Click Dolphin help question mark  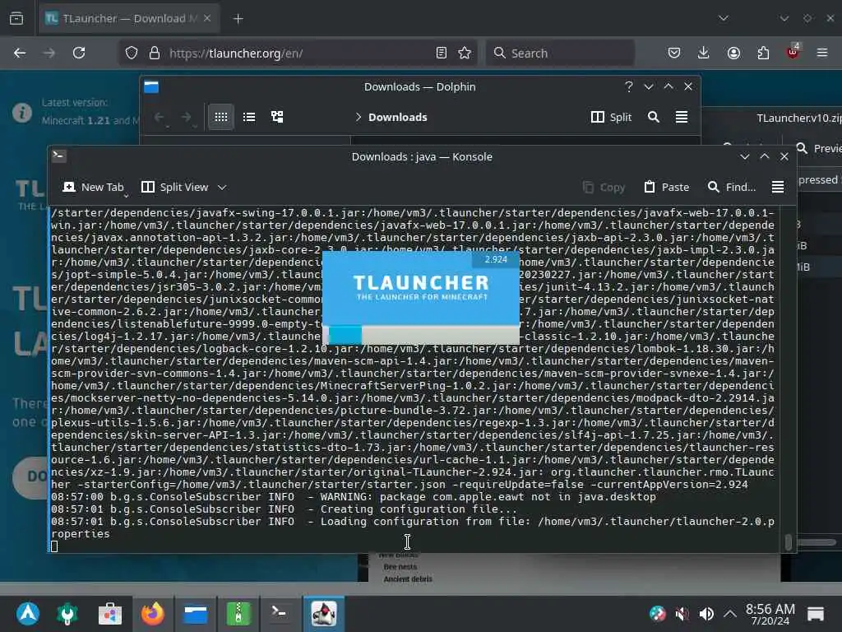coord(629,86)
